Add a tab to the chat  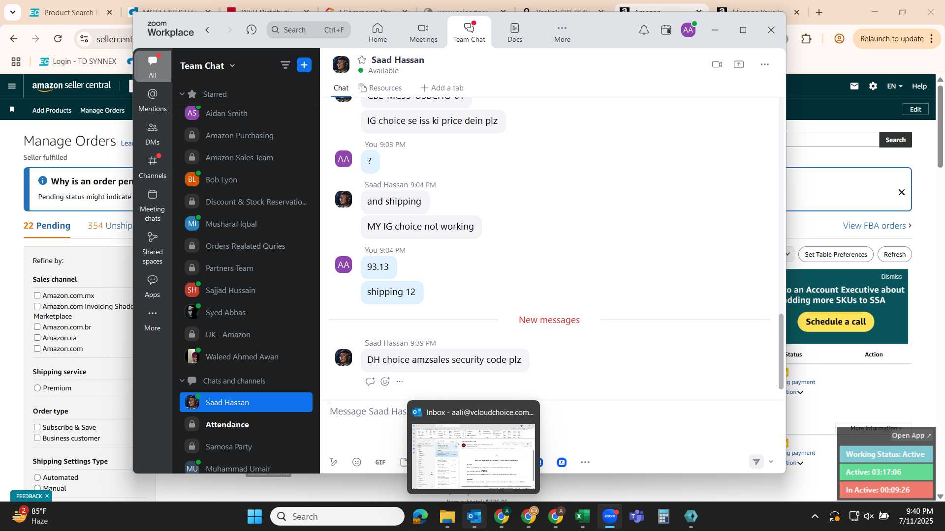click(442, 88)
